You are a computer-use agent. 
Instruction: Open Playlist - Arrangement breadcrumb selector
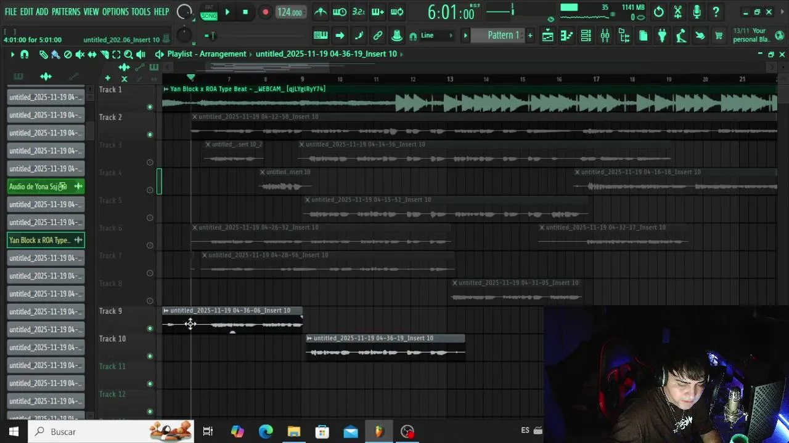point(206,54)
